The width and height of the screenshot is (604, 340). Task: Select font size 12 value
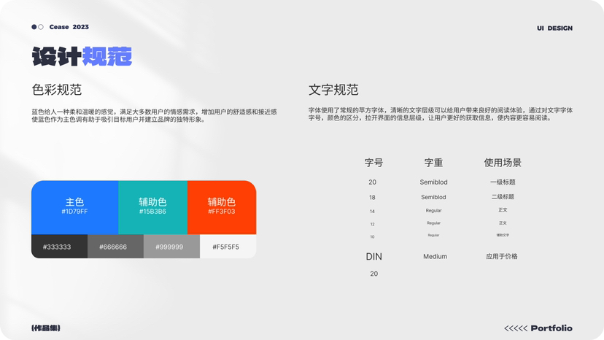(x=372, y=224)
